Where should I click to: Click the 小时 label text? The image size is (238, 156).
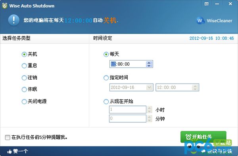pyautogui.click(x=160, y=110)
